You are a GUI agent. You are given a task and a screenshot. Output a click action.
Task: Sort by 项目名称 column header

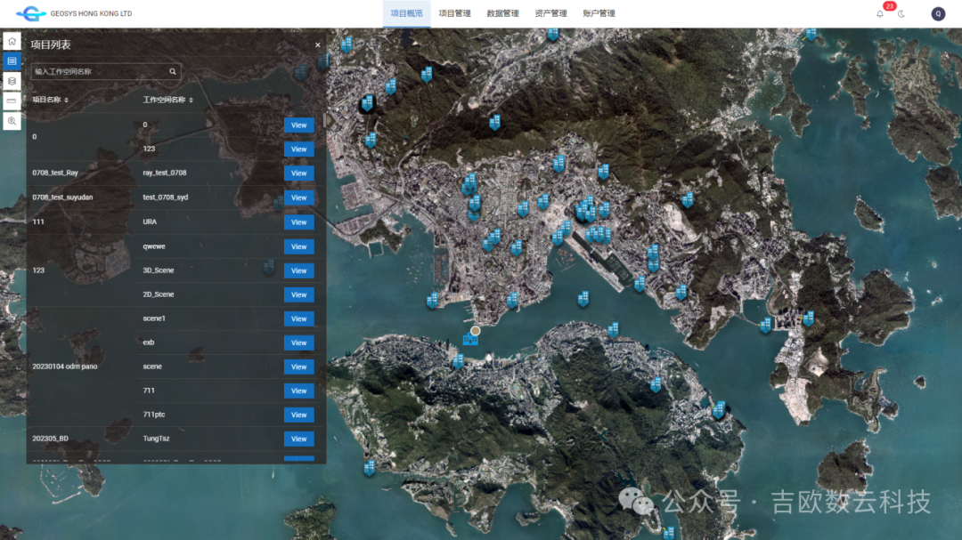[50, 100]
